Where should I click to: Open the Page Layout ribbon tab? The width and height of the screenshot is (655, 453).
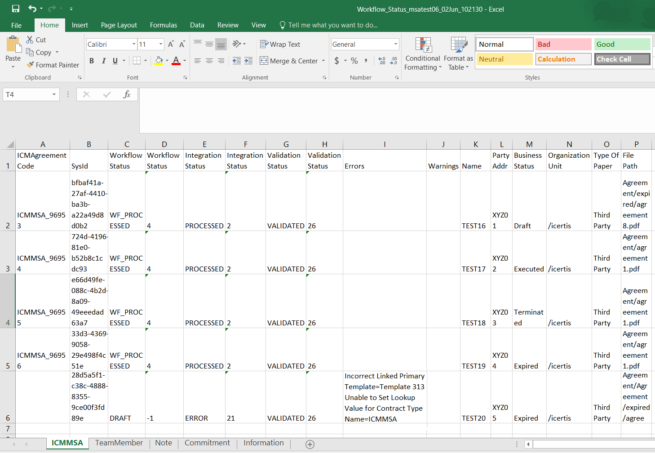(119, 25)
